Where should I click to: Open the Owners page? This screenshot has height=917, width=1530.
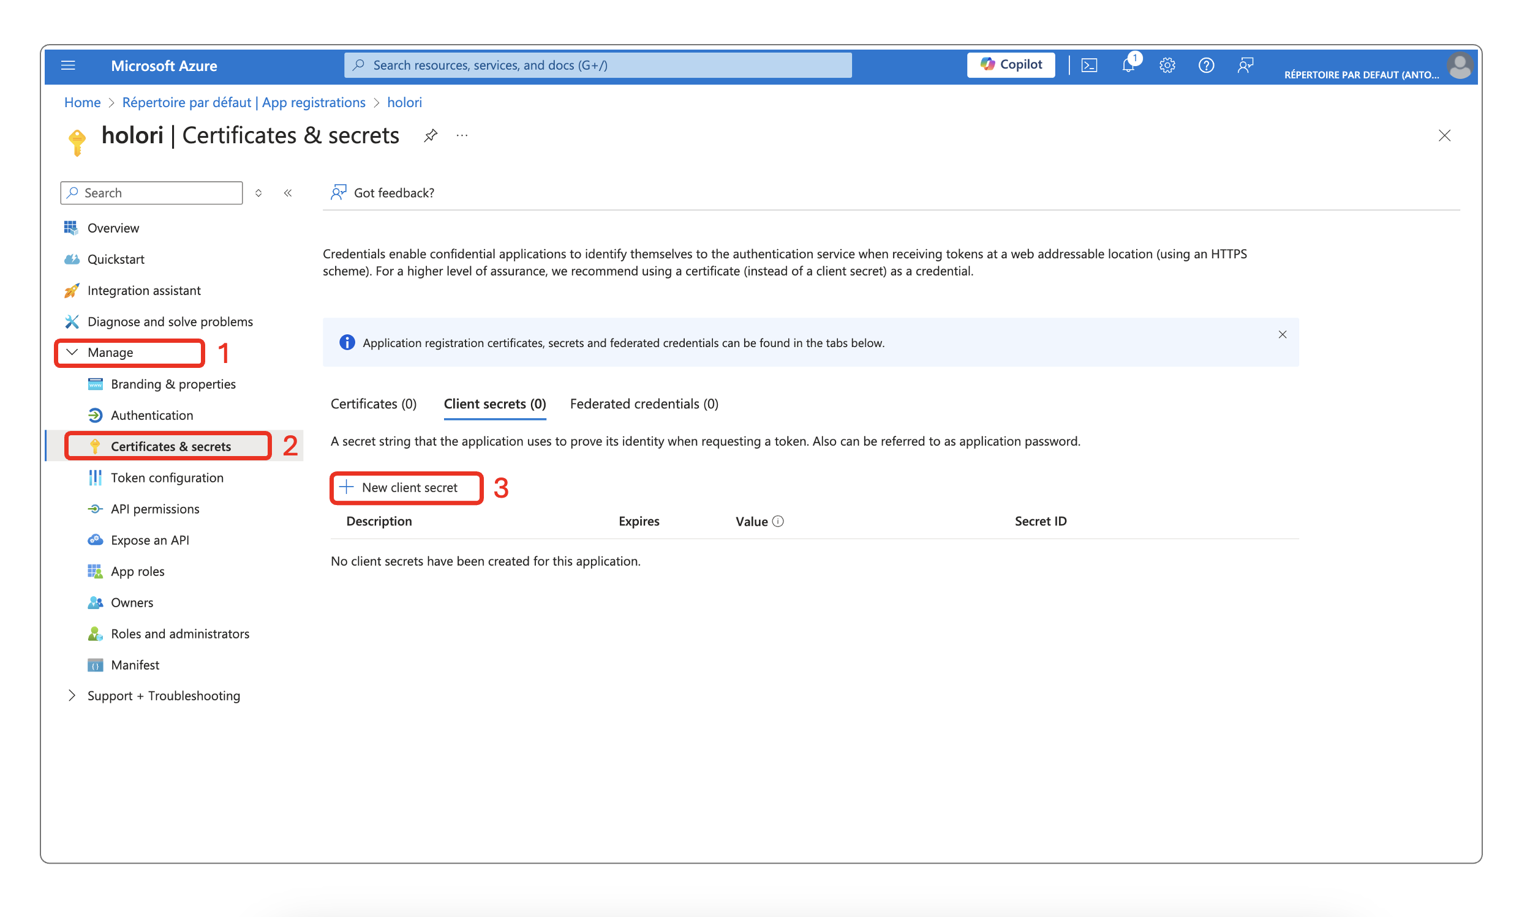click(132, 602)
